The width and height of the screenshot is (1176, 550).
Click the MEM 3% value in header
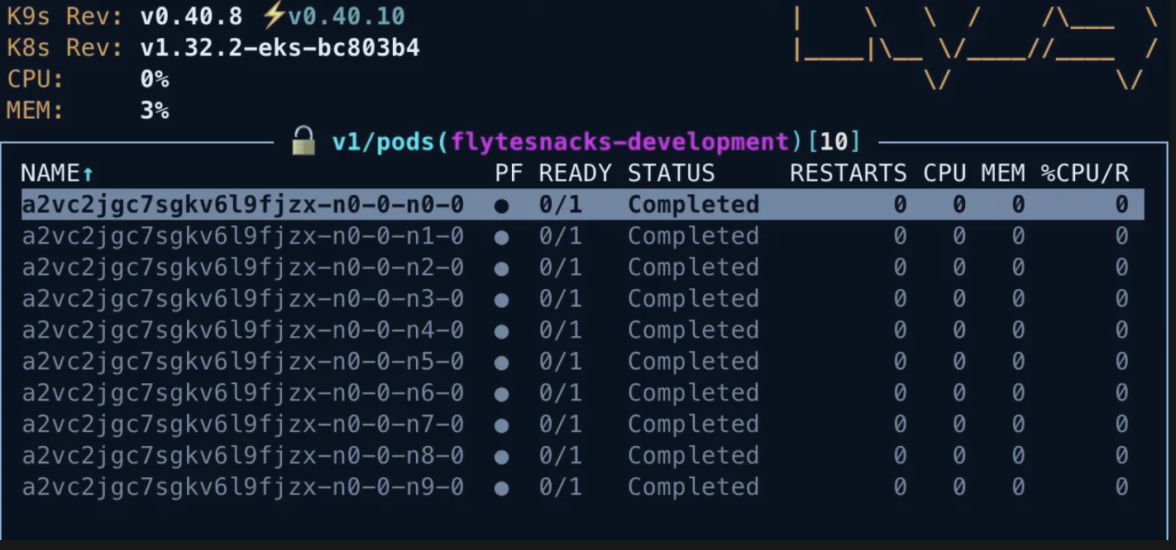pos(155,111)
